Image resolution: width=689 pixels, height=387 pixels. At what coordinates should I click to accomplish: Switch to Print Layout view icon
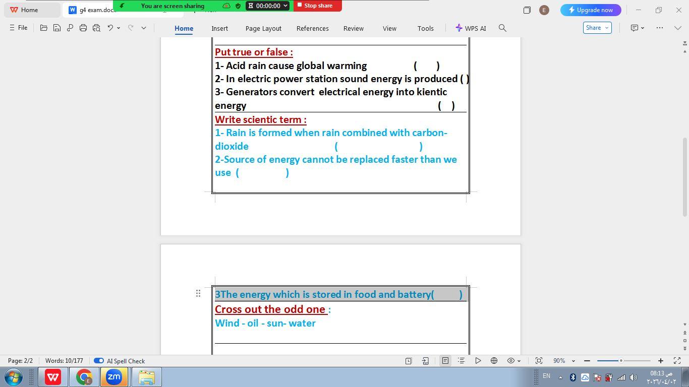[445, 361]
